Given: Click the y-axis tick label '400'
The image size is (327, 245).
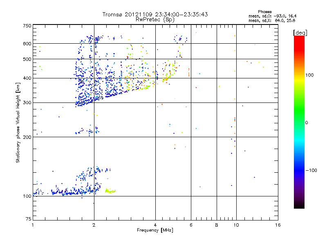Looking at the screenshot, I should 27,78.
